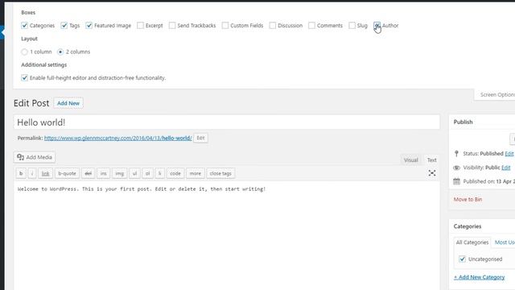Collapse the Screen Options panel tab
The height and width of the screenshot is (290, 515).
(496, 95)
